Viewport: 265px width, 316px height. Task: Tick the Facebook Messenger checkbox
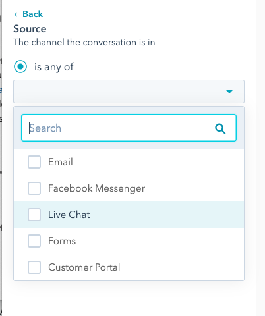[x=34, y=188]
